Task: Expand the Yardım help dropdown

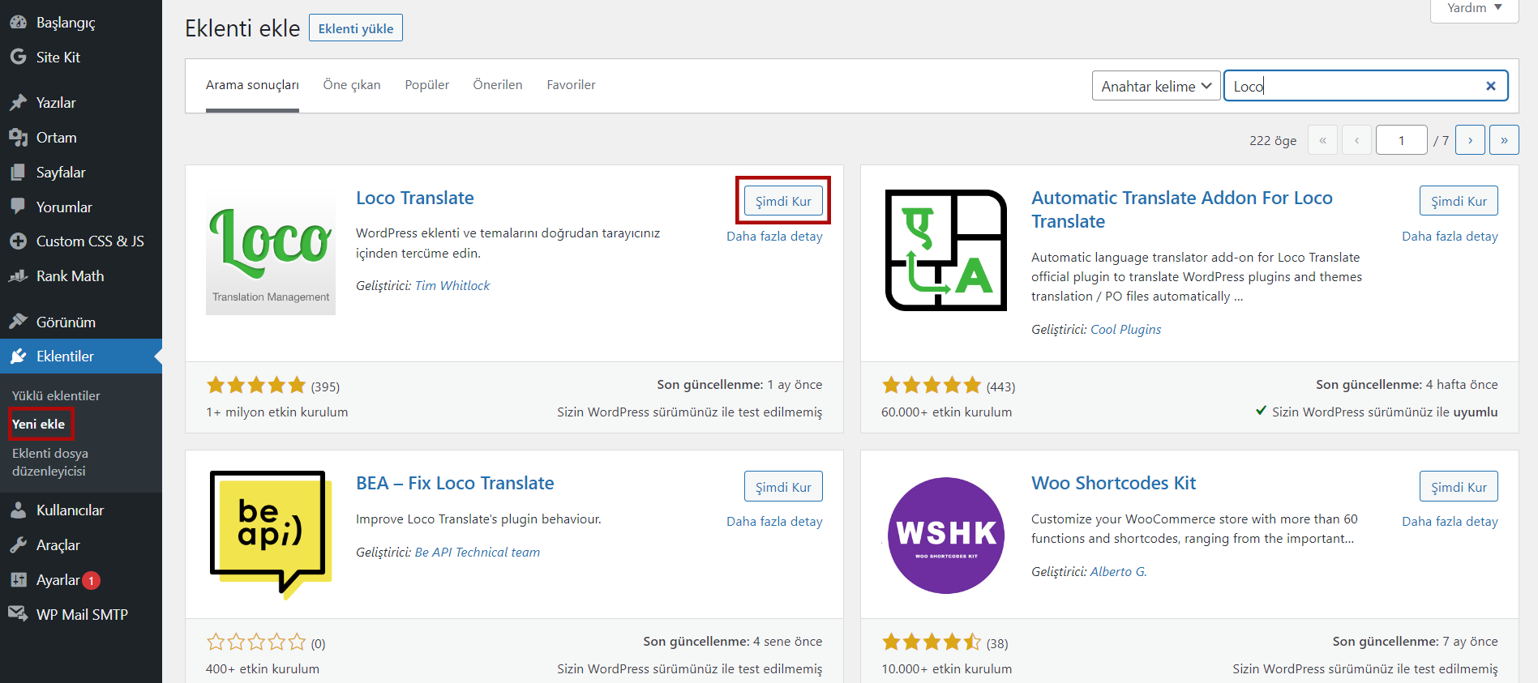Action: click(x=1475, y=9)
